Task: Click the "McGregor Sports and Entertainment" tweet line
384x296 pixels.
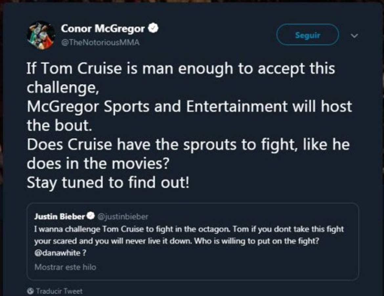Action: point(189,107)
